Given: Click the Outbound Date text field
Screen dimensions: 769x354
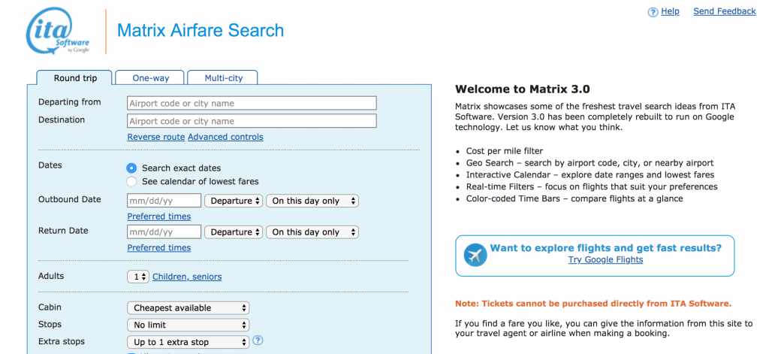Looking at the screenshot, I should 164,201.
